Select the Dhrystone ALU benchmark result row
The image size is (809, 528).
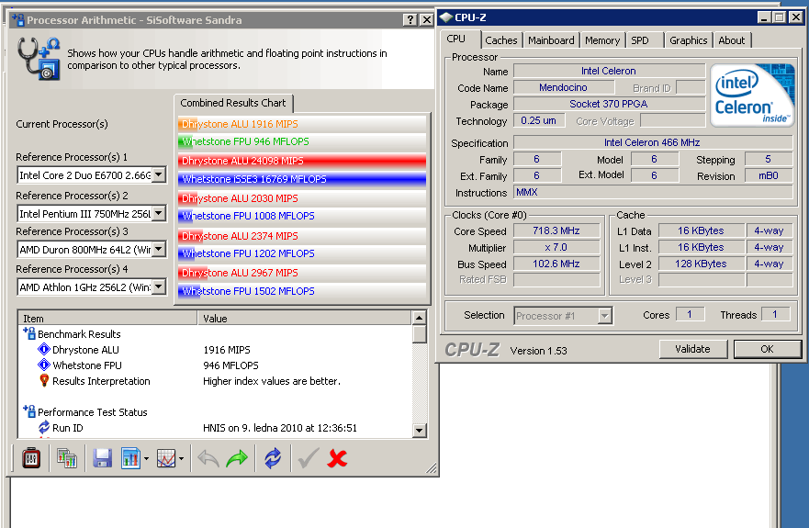coord(85,350)
